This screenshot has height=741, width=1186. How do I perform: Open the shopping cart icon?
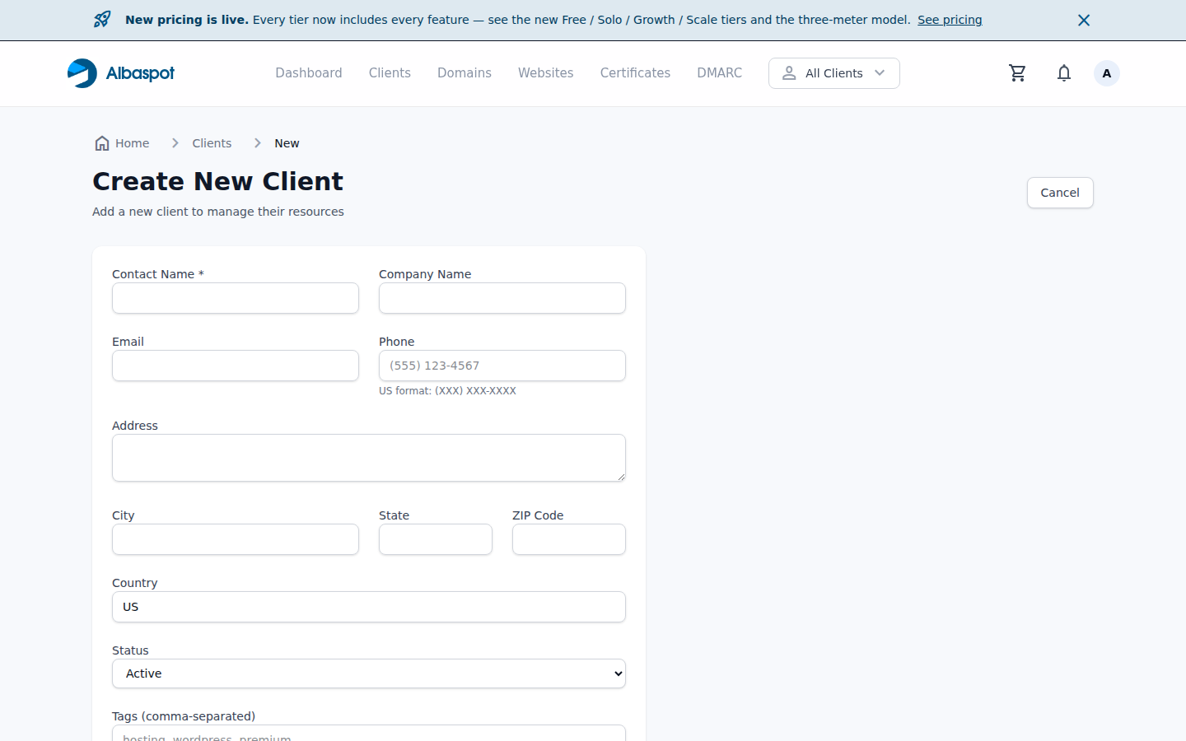[x=1018, y=73]
